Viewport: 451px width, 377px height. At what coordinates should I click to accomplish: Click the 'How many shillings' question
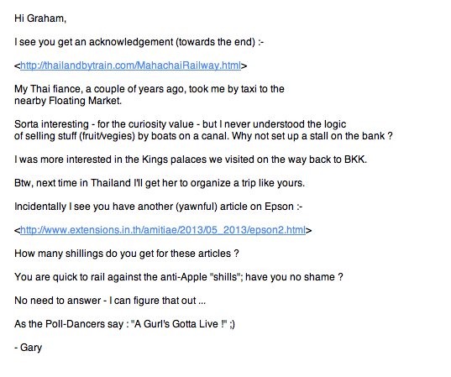tap(127, 254)
